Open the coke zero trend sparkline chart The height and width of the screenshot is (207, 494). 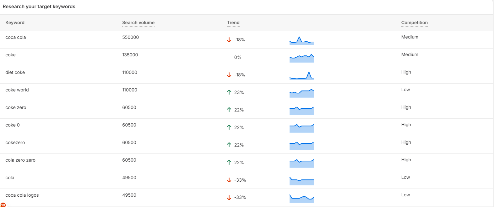pyautogui.click(x=301, y=111)
